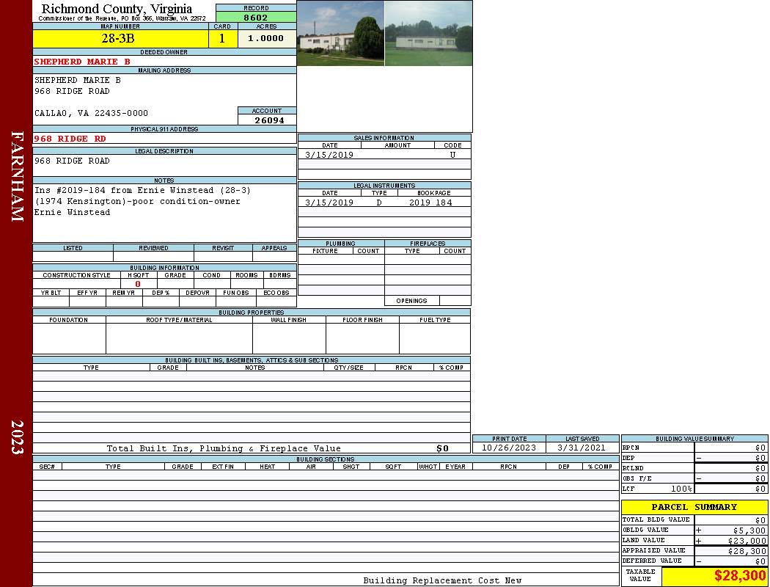Click the physical 911 address 968 RIDGE RD
770x587 pixels.
70,139
